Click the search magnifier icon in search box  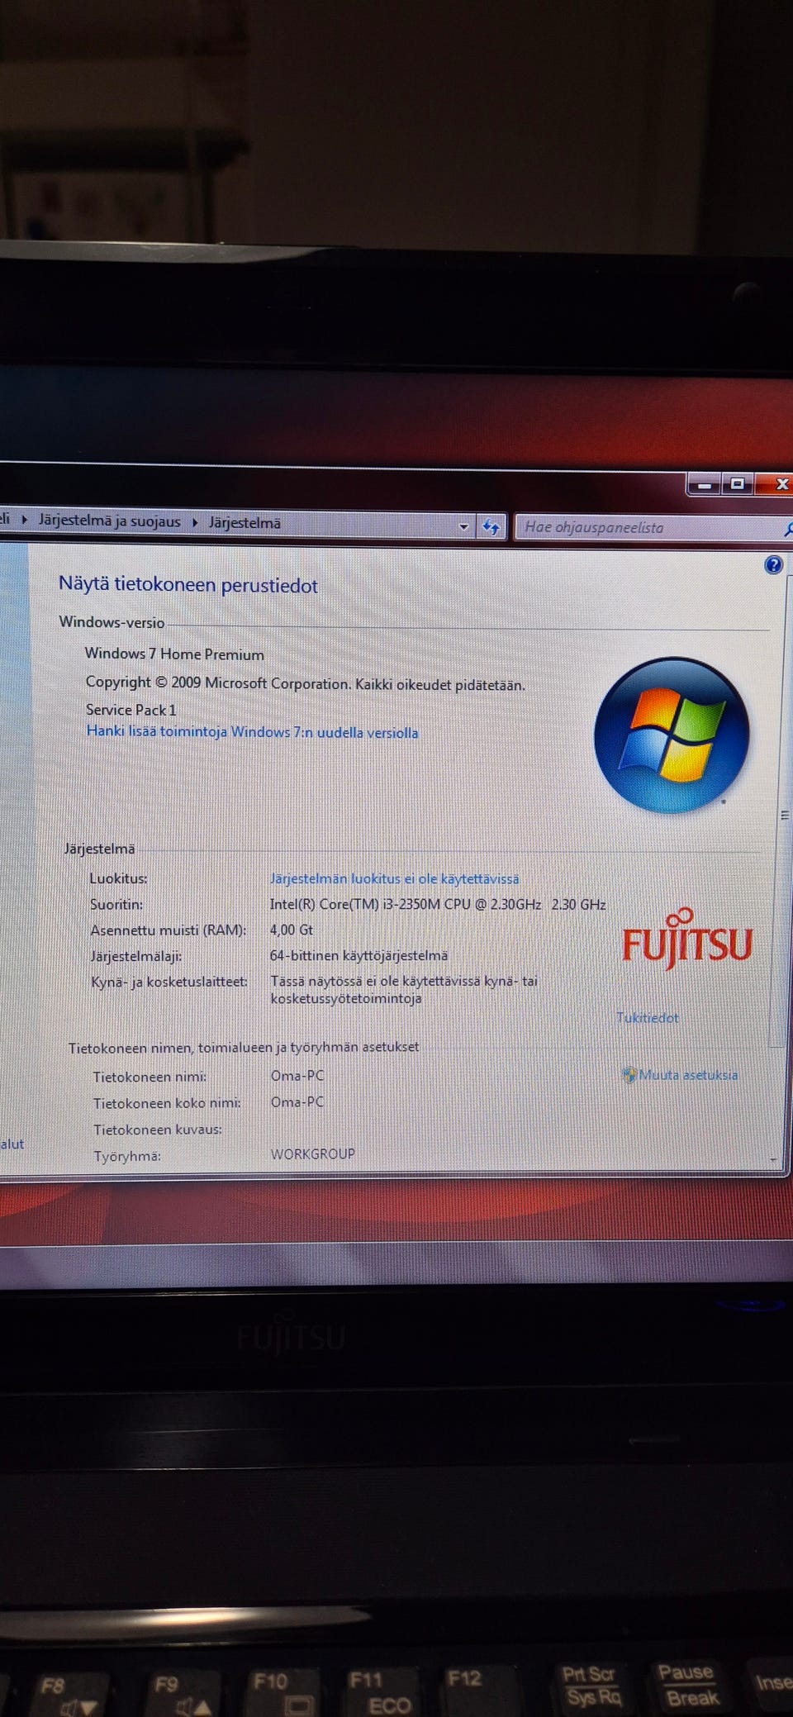click(x=788, y=527)
